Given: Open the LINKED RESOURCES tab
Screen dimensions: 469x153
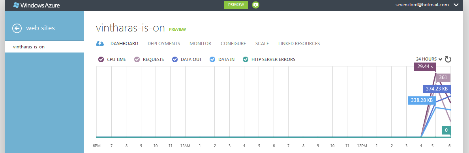Looking at the screenshot, I should pyautogui.click(x=299, y=44).
